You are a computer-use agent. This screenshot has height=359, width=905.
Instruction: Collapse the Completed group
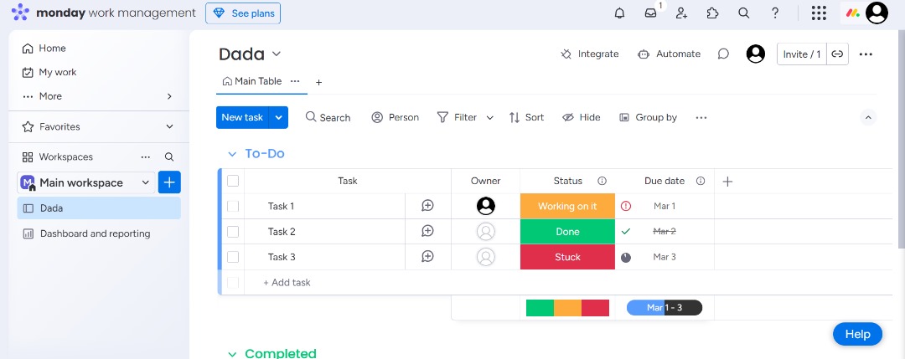pos(232,354)
